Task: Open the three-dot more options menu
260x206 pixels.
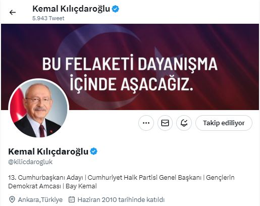Action: (x=146, y=123)
